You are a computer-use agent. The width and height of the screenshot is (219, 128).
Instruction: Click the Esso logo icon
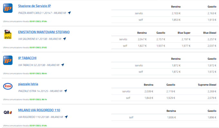tap(8, 86)
